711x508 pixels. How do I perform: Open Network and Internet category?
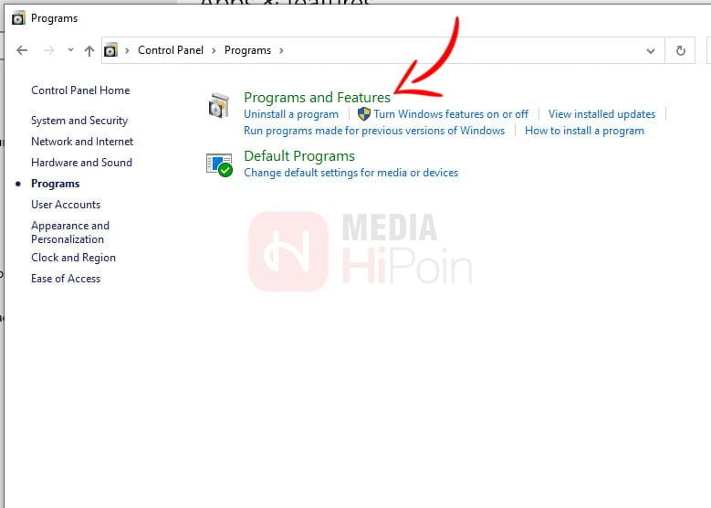coord(82,142)
